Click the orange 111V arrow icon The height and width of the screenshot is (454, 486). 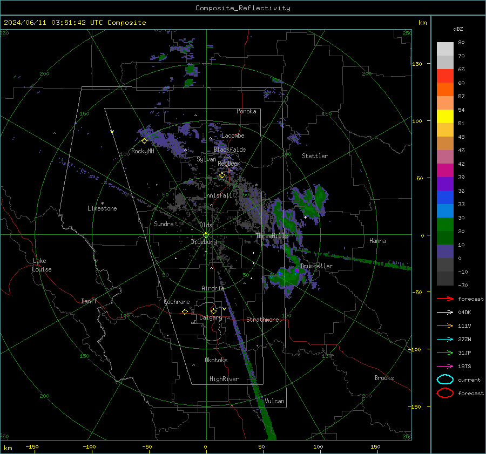445,326
